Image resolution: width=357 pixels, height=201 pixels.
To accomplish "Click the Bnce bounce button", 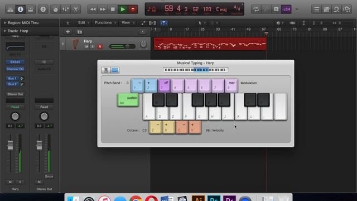I will click(x=49, y=176).
